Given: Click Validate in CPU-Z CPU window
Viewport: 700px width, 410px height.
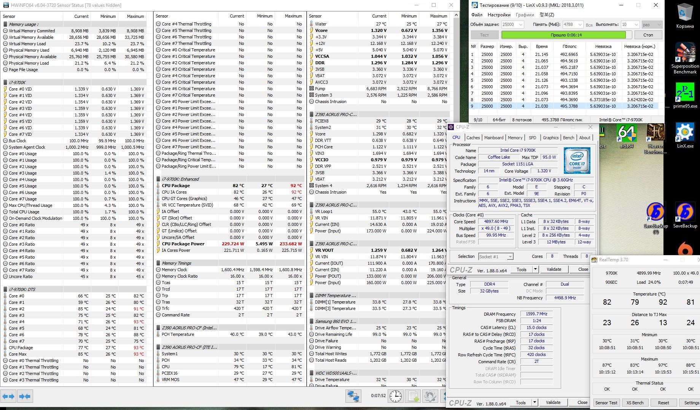Looking at the screenshot, I should (x=554, y=269).
